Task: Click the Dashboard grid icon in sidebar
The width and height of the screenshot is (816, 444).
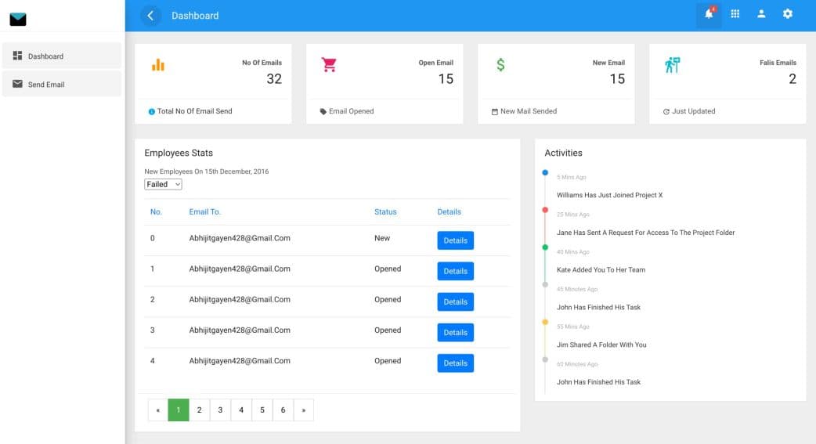Action: click(18, 55)
